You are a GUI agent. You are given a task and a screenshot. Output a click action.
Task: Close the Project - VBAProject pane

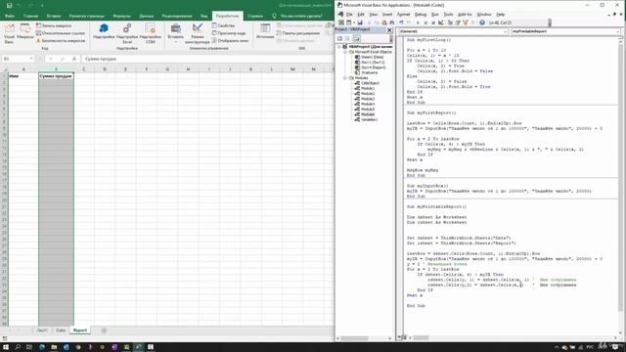tap(389, 30)
